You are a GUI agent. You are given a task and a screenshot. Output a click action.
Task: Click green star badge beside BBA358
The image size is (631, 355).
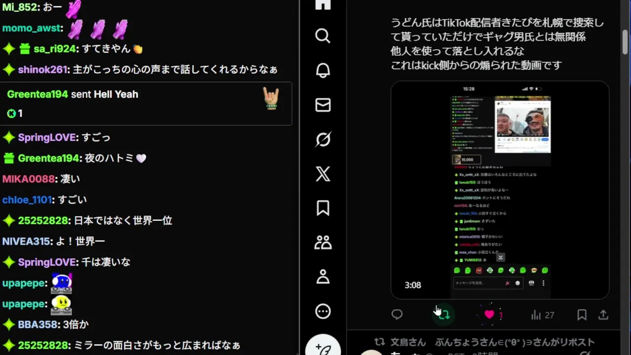pyautogui.click(x=9, y=324)
